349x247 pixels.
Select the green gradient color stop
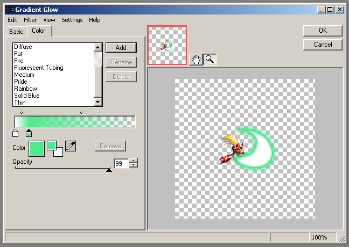click(x=29, y=133)
